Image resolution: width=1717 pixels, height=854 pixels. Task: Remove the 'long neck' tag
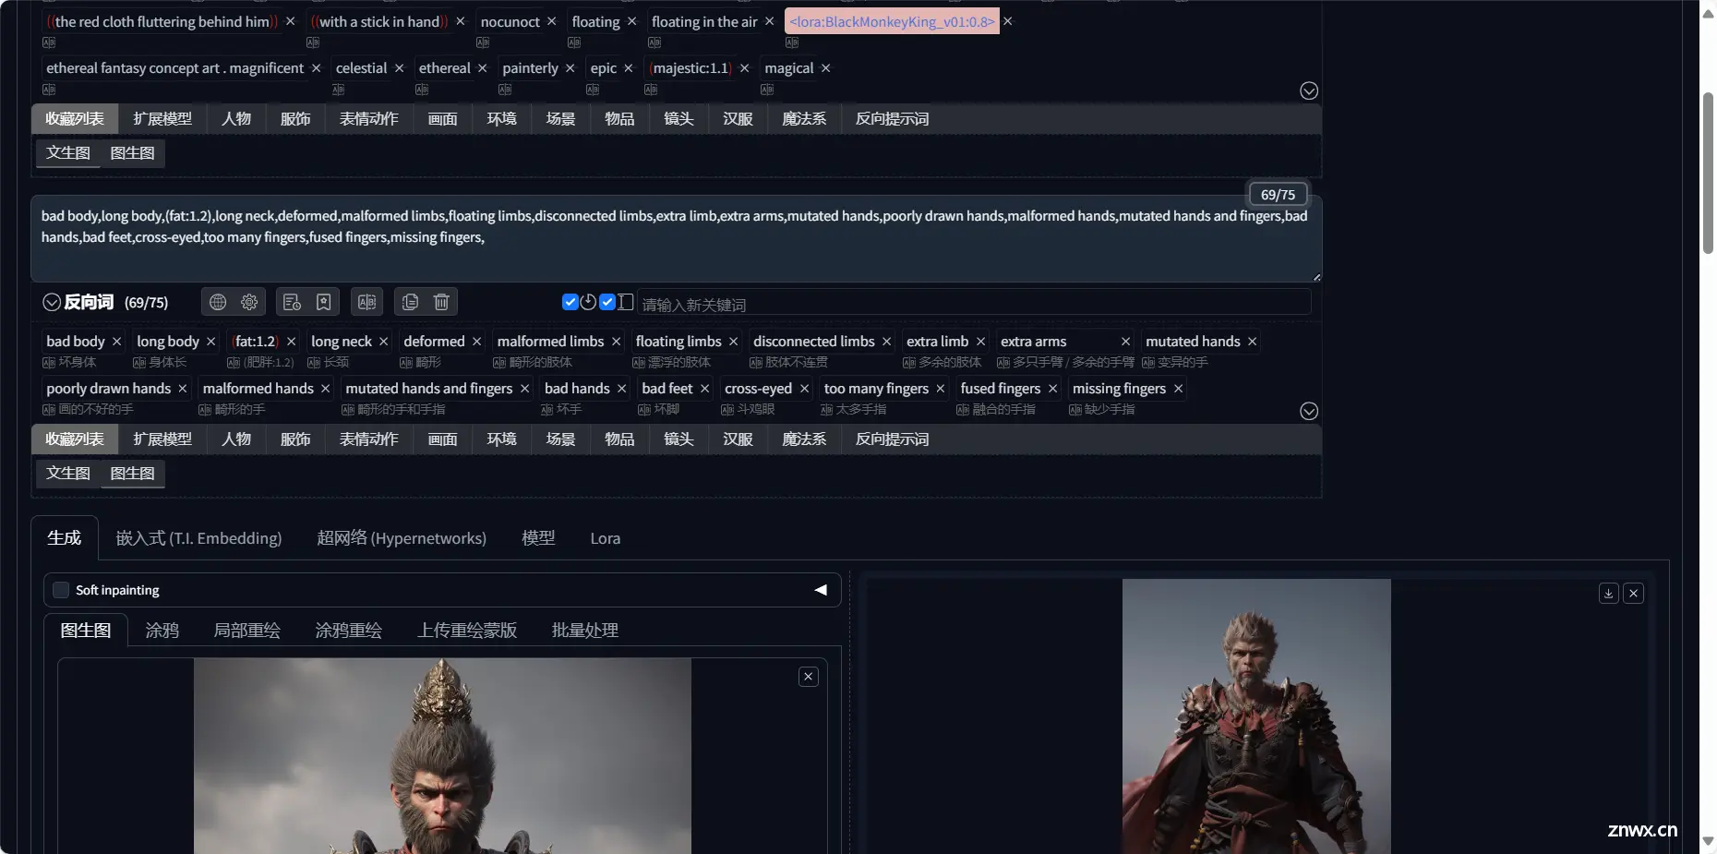pyautogui.click(x=384, y=342)
